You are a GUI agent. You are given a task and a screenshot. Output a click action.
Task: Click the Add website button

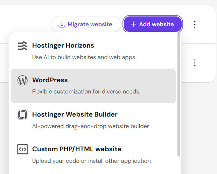pos(153,24)
